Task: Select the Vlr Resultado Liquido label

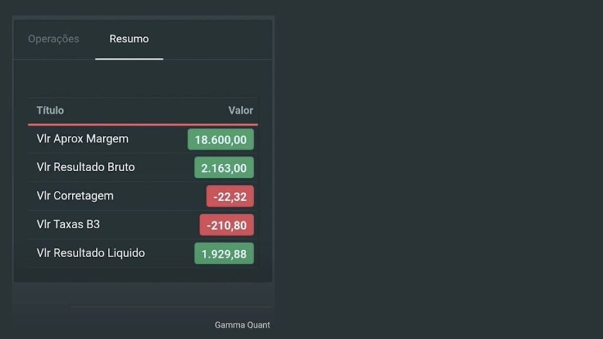Action: tap(91, 253)
